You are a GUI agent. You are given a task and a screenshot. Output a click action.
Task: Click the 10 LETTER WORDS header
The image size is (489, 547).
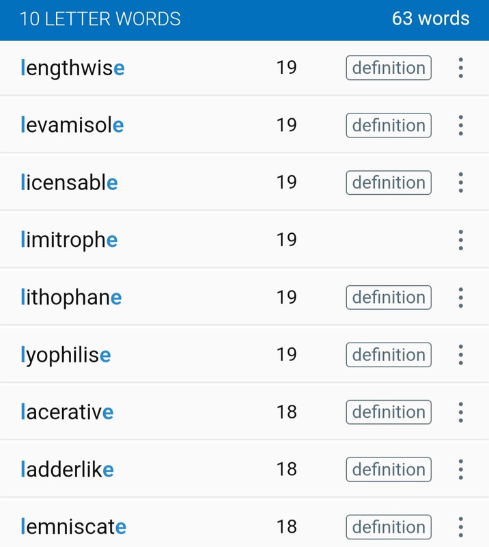click(100, 19)
